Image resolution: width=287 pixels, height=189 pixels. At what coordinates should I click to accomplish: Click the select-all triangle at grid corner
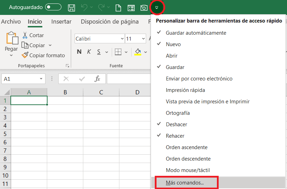[x=7, y=92]
